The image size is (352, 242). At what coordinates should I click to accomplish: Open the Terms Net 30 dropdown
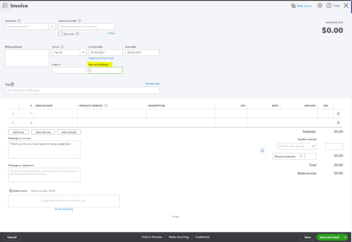click(83, 52)
